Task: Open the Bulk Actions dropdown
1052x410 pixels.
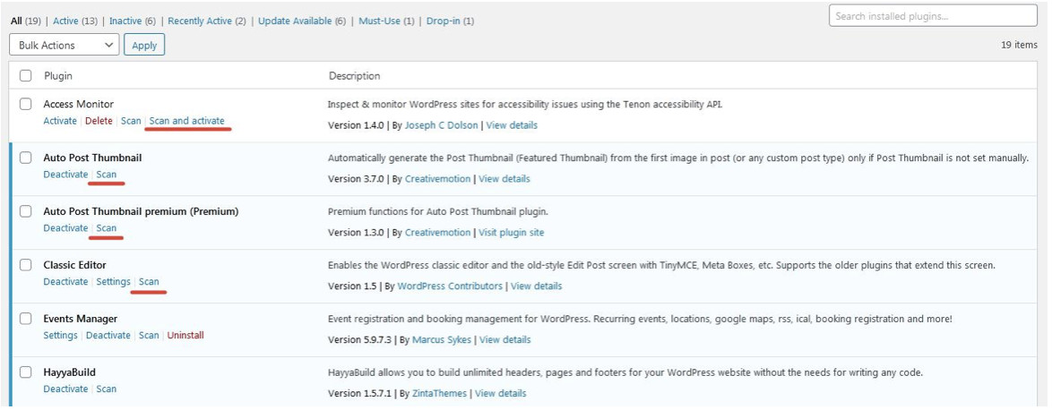Action: coord(65,45)
